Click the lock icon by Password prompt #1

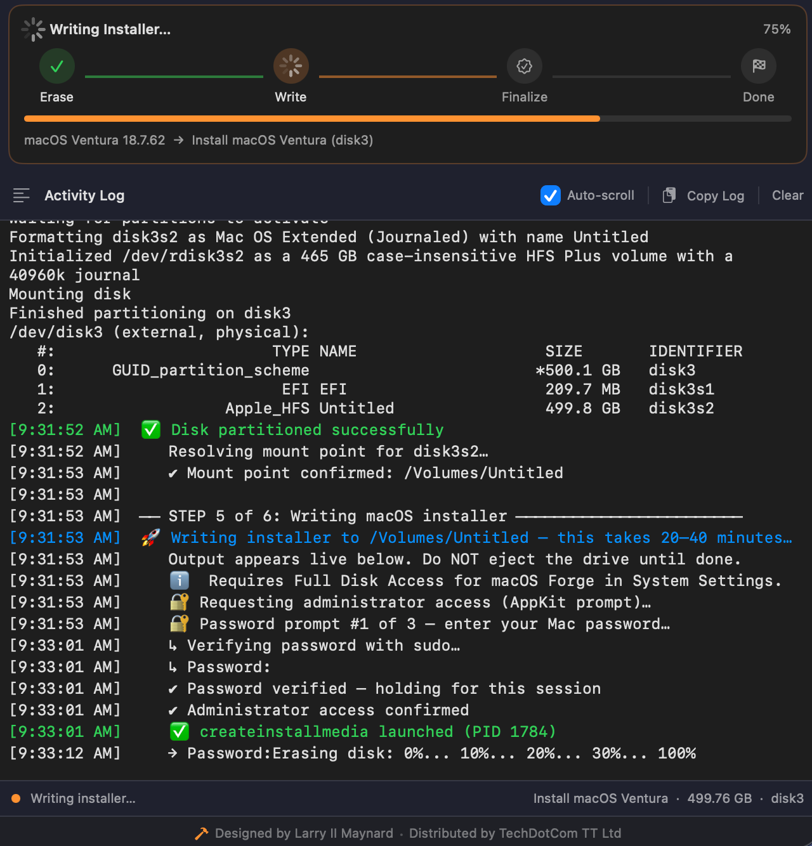tap(180, 623)
